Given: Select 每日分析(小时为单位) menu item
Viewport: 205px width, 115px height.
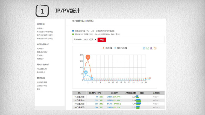Looking at the screenshot, I should (45, 32).
